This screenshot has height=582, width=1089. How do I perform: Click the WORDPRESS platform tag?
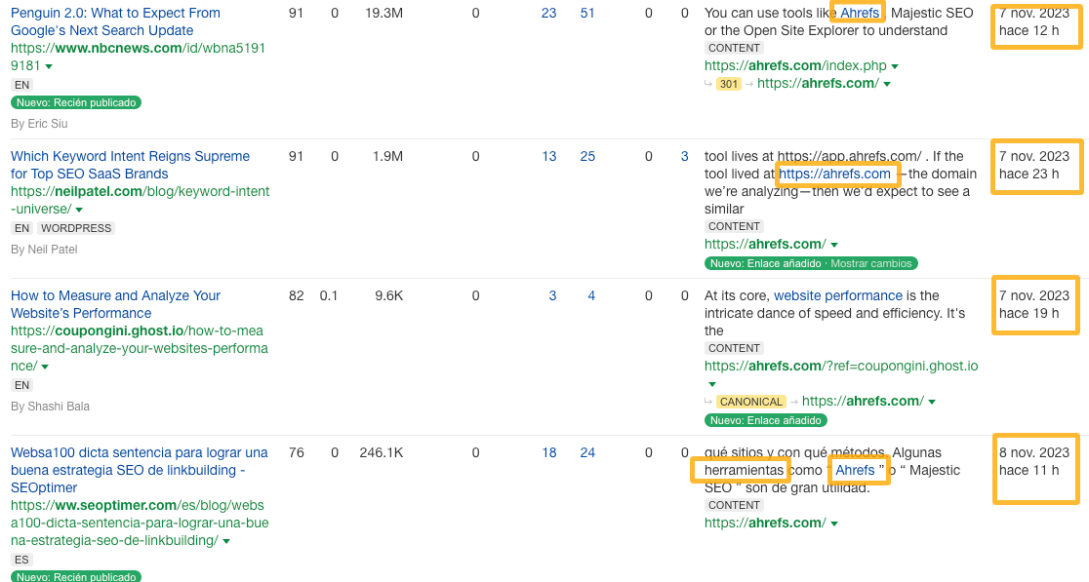coord(76,228)
